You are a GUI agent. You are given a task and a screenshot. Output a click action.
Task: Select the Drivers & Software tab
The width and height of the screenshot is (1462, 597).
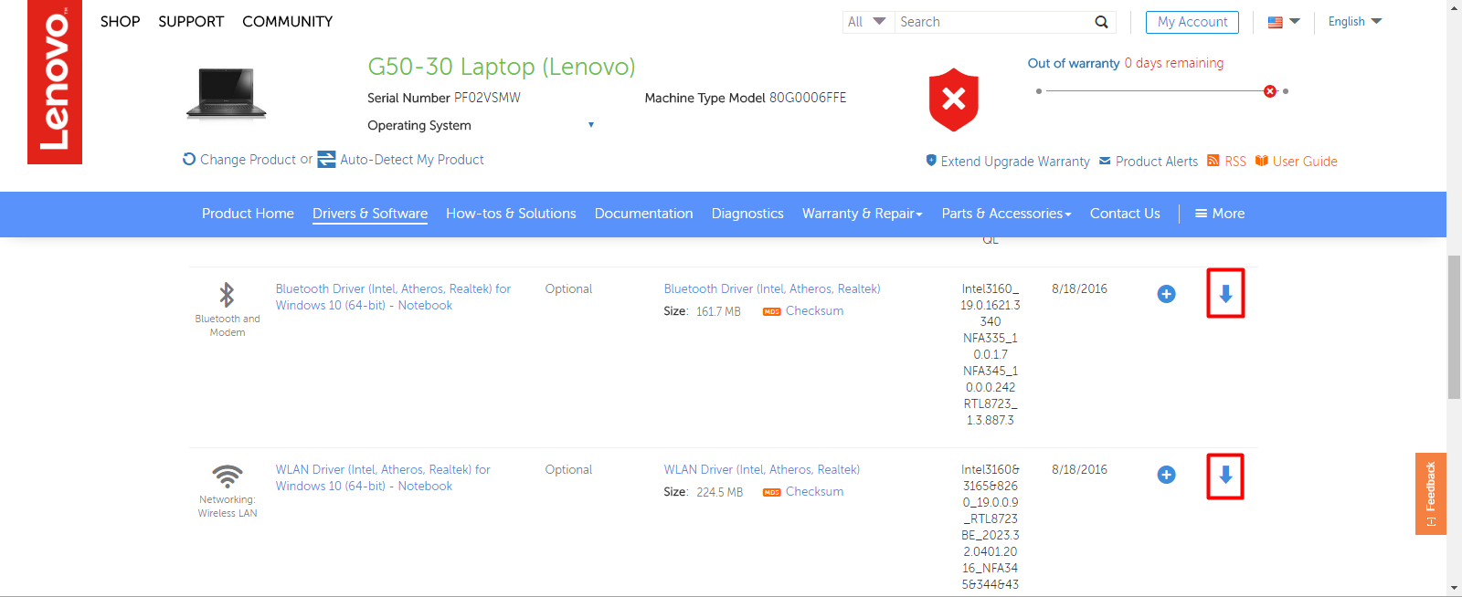tap(370, 214)
